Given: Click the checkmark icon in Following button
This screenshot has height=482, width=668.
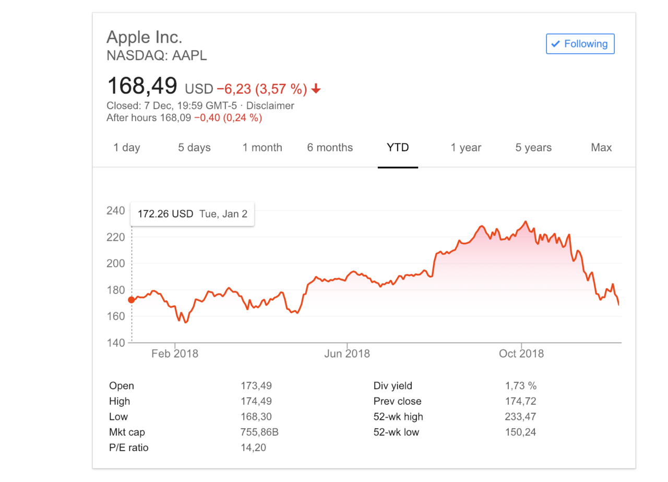Looking at the screenshot, I should tap(555, 44).
